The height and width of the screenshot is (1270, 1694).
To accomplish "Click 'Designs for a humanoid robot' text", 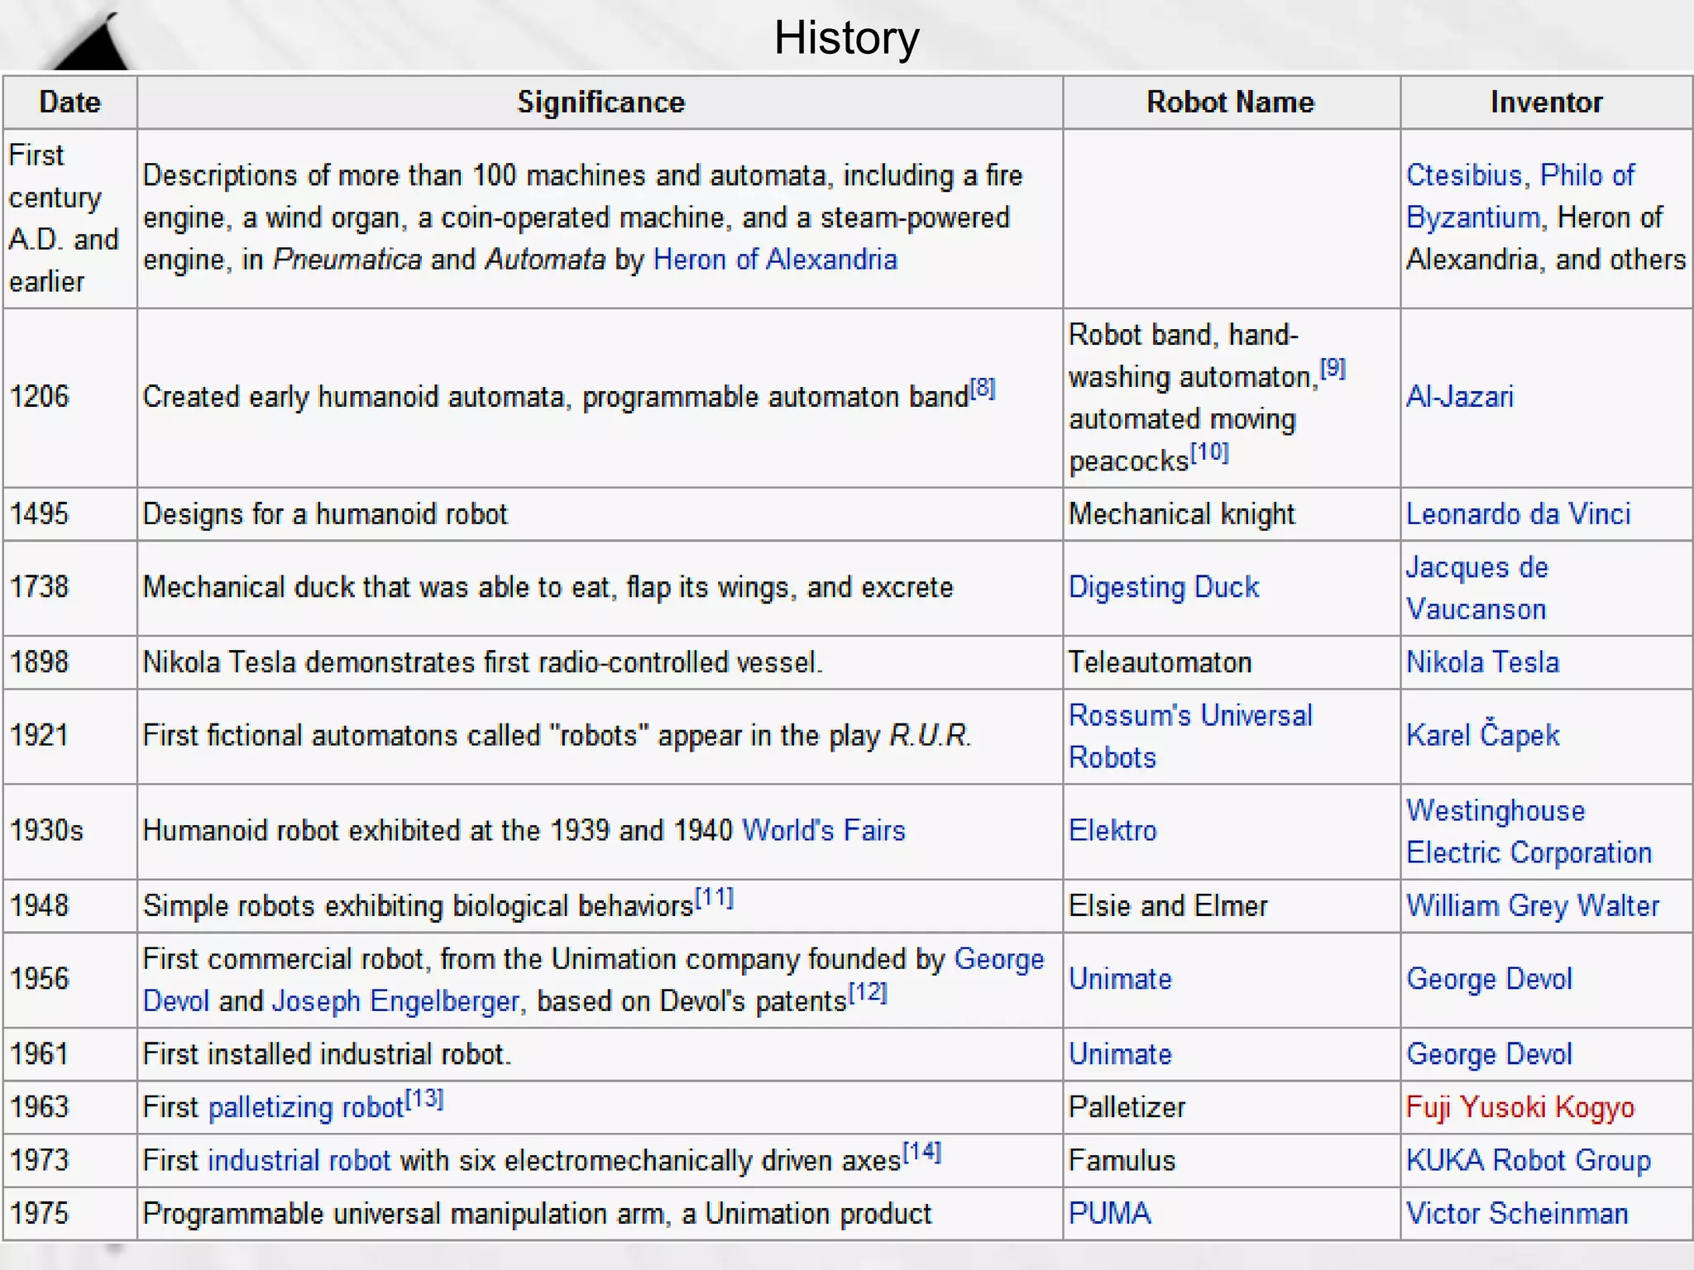I will 325,514.
